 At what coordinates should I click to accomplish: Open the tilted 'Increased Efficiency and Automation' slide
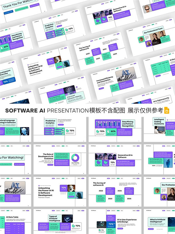point(118,81)
